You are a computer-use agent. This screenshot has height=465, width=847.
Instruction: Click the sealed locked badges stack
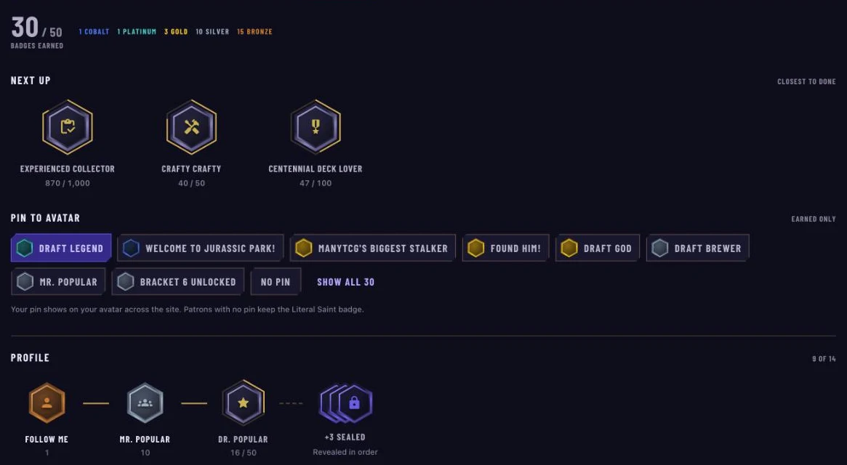click(x=346, y=403)
